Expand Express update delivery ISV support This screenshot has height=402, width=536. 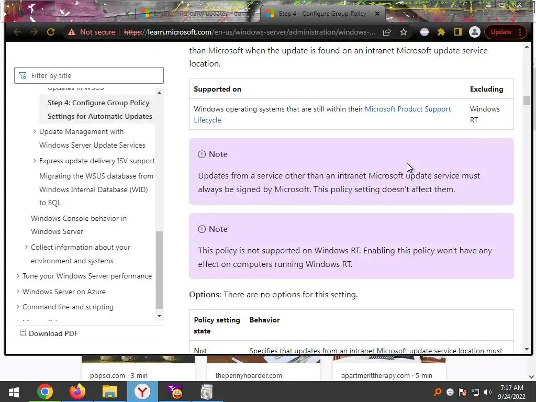coord(35,161)
